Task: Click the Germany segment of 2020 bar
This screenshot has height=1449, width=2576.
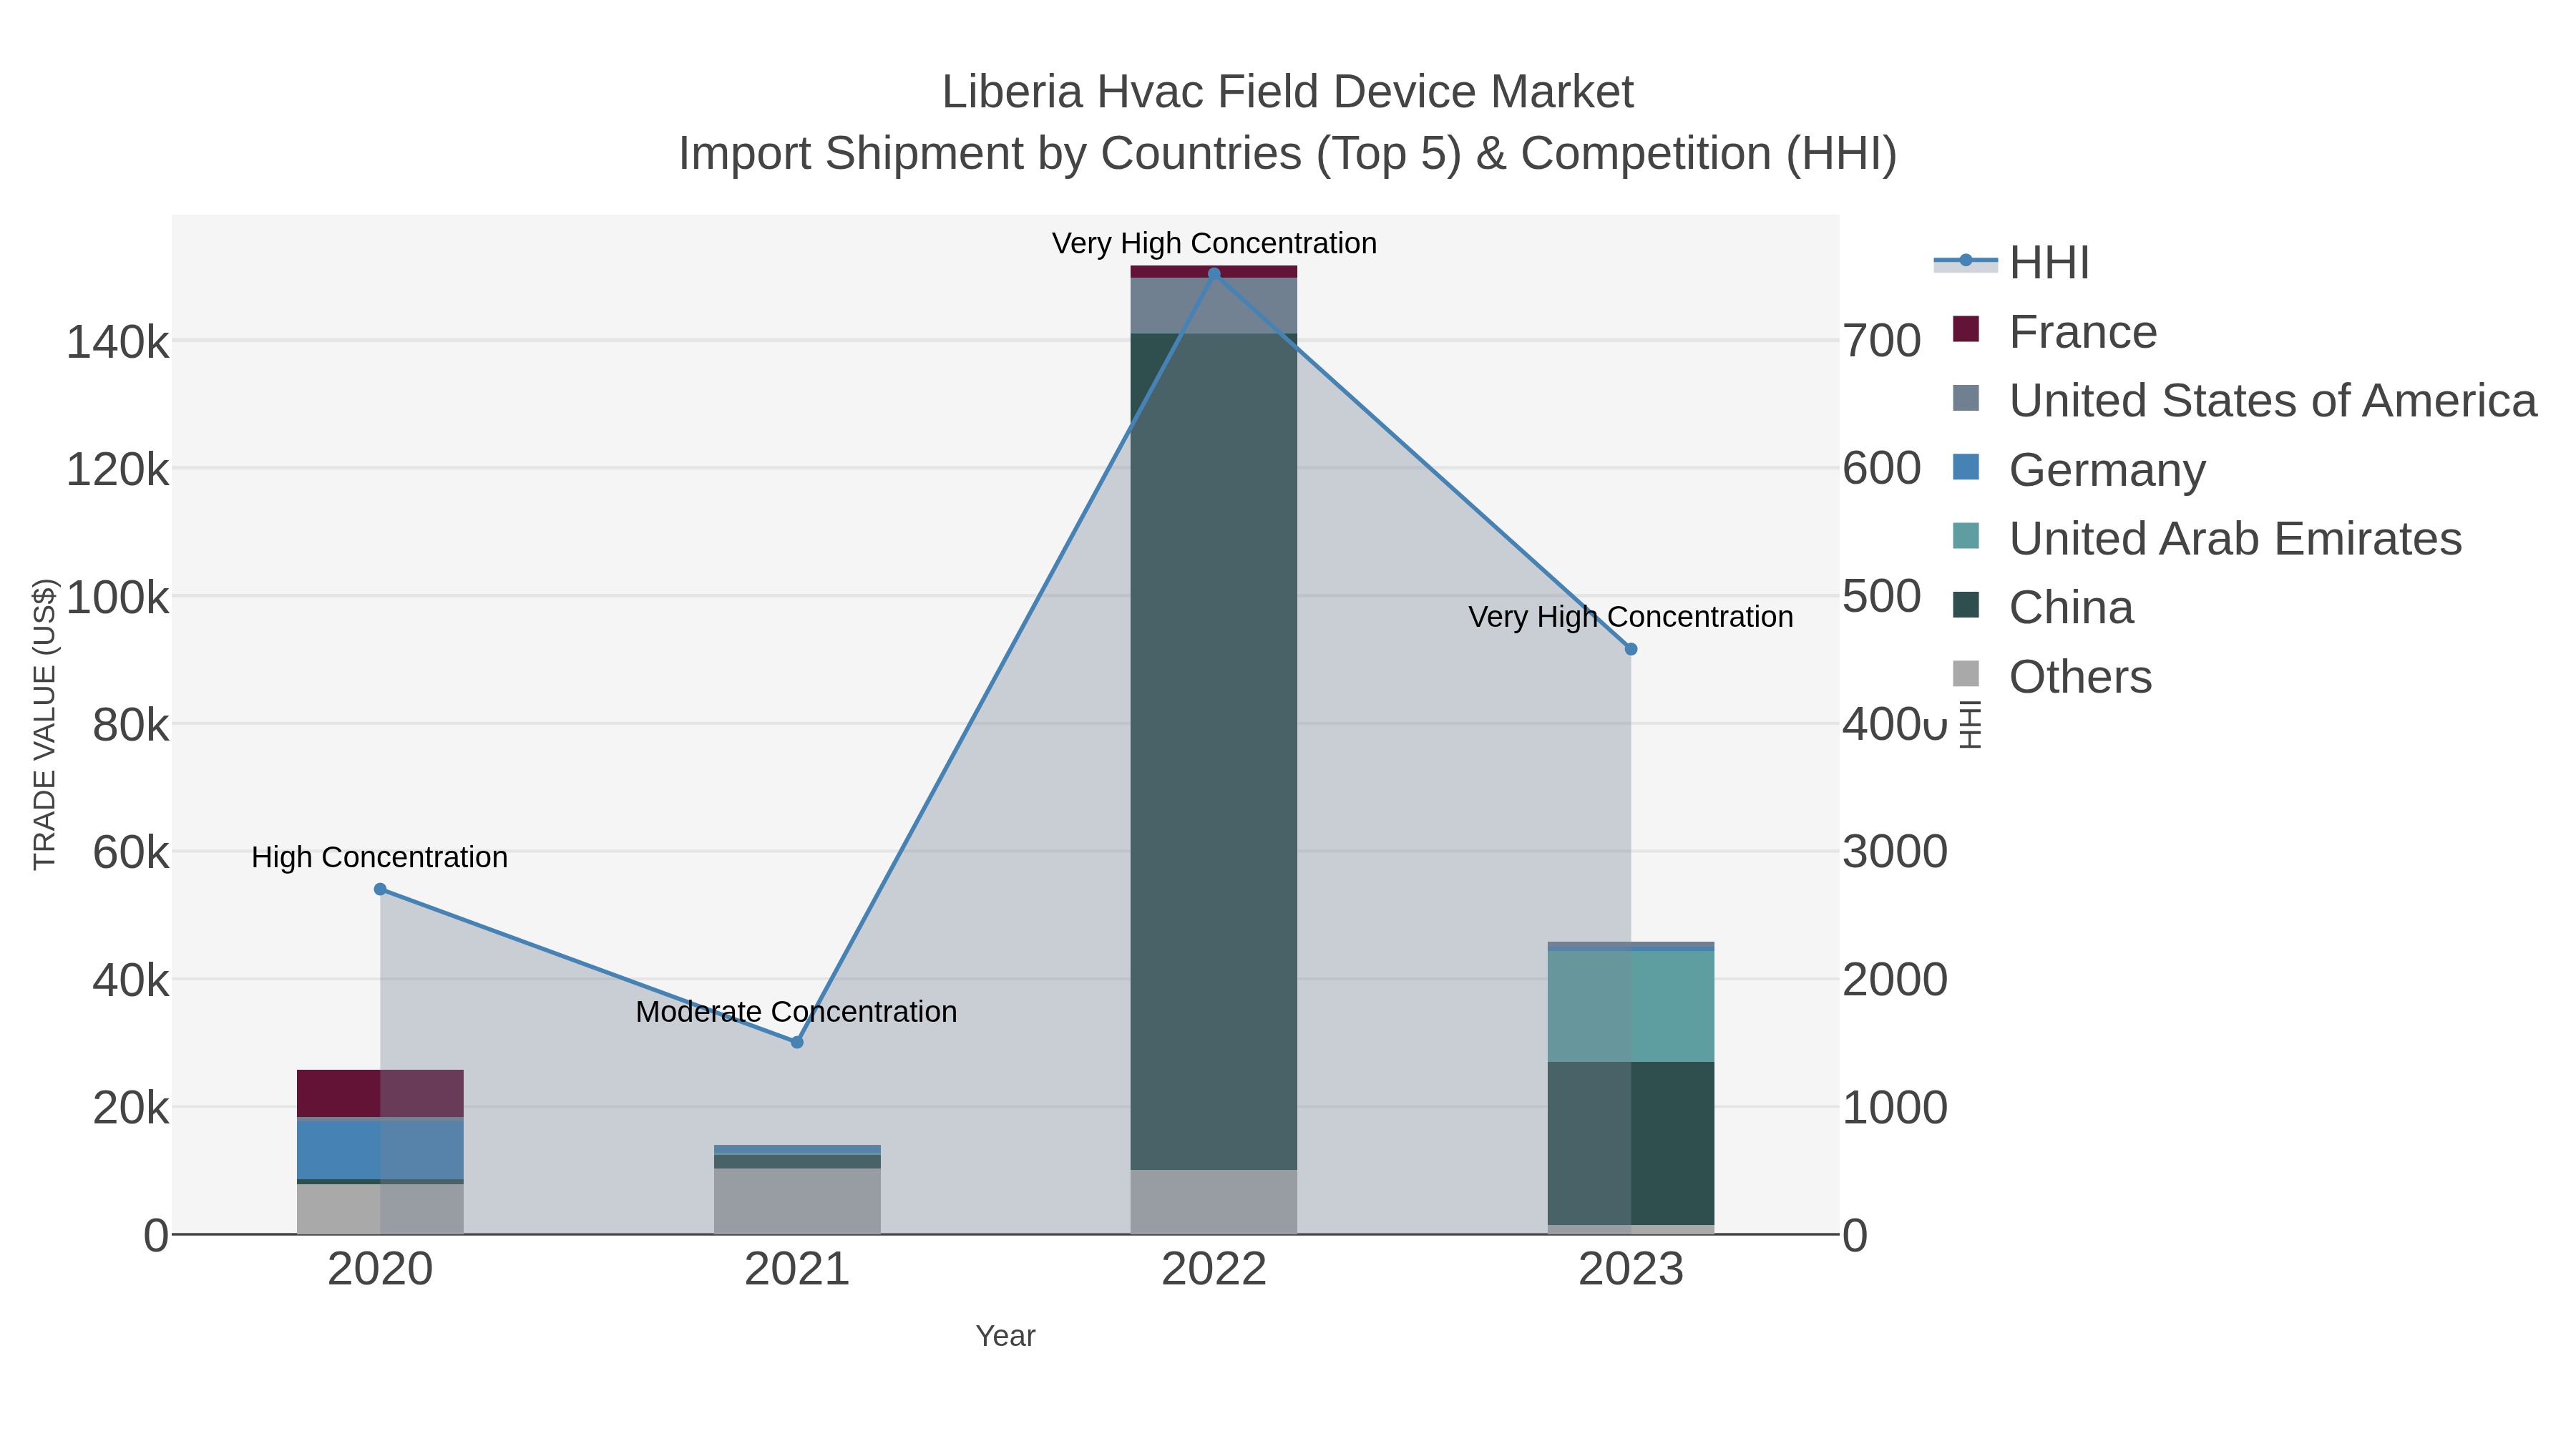Action: (380, 1150)
